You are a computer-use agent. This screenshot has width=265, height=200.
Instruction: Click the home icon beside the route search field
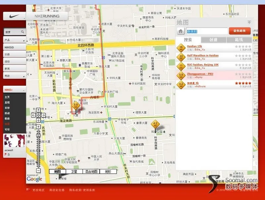click(181, 31)
